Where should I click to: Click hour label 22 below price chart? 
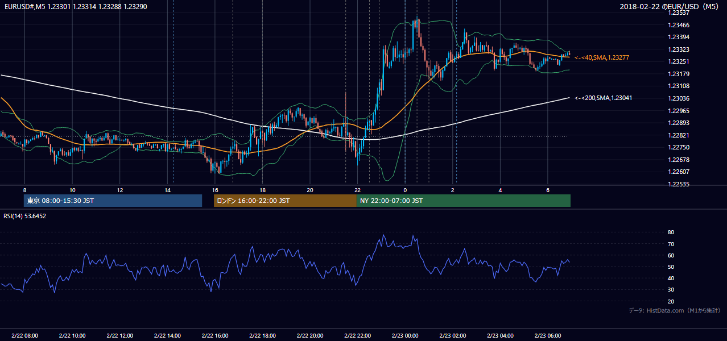[x=357, y=190]
